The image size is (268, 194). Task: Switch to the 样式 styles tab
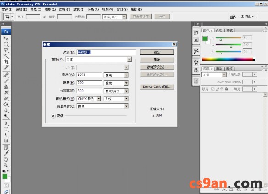pos(229,31)
